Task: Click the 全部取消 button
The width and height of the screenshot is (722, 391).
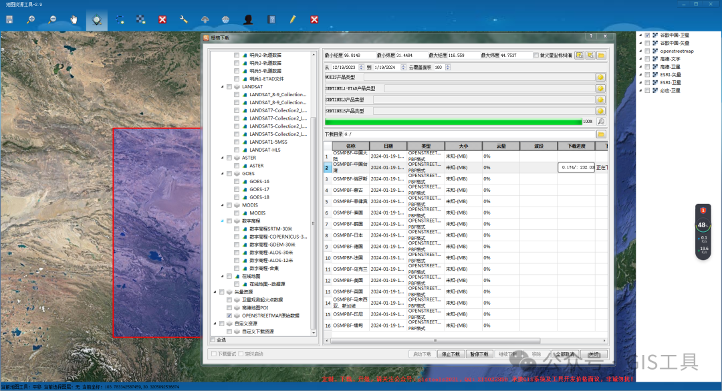Action: (565, 354)
